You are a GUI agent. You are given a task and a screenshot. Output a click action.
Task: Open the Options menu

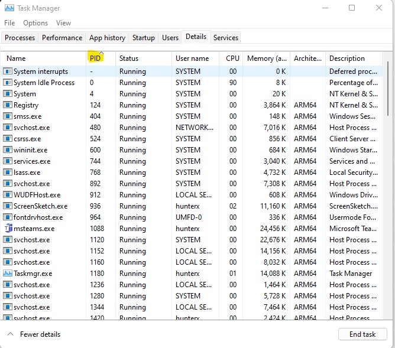(35, 23)
